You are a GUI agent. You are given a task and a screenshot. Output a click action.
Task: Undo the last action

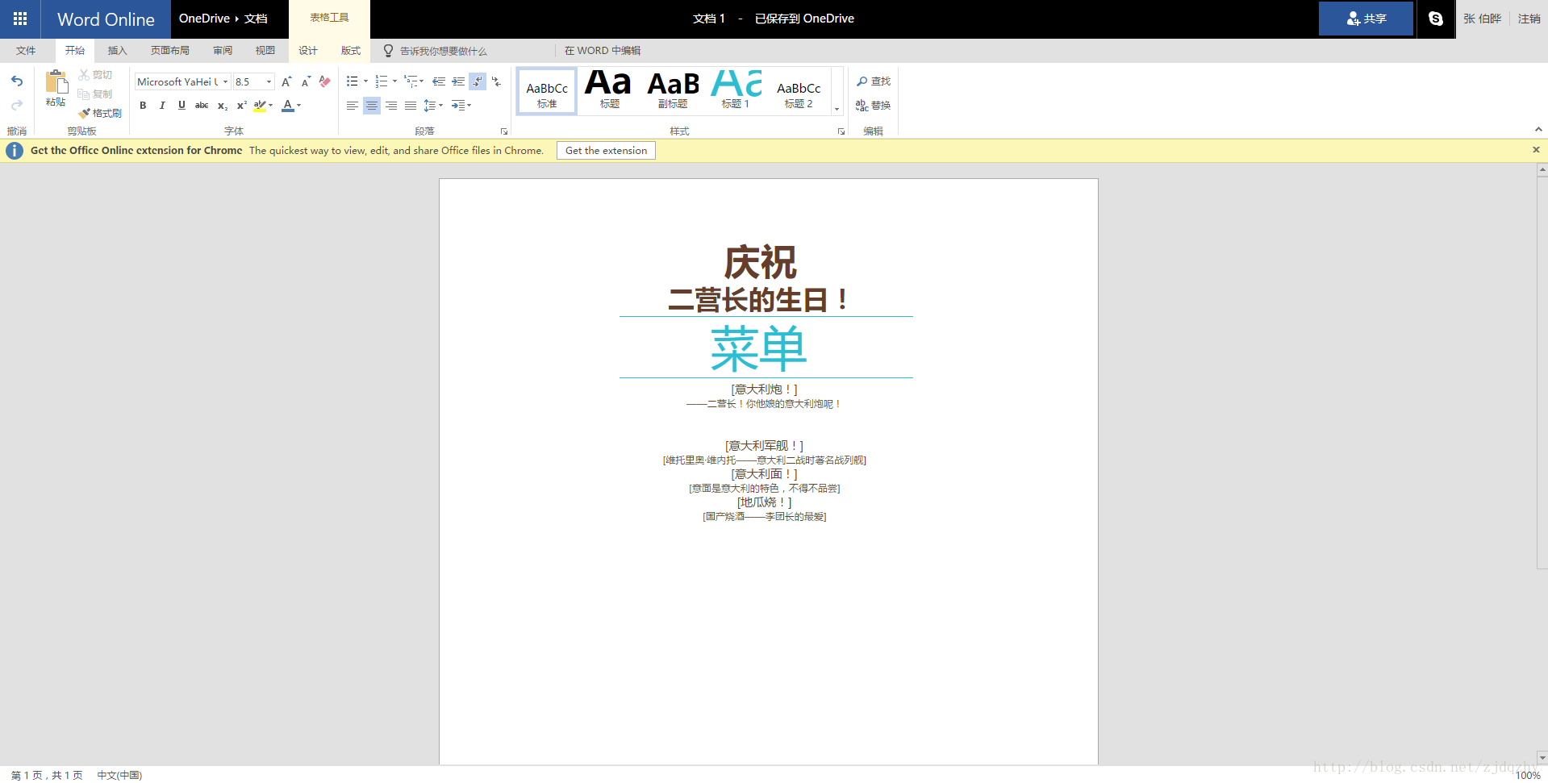pyautogui.click(x=17, y=81)
